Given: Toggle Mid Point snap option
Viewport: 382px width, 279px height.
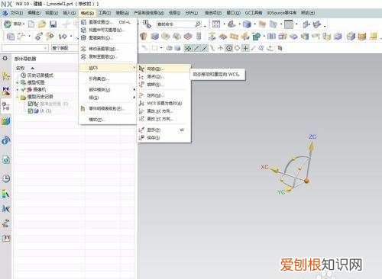Looking at the screenshot, I should 204,48.
